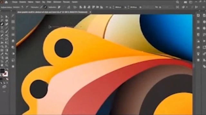Viewport: 206px width, 115px height.
Task: Step the Y coordinate value
Action: tap(128, 7)
